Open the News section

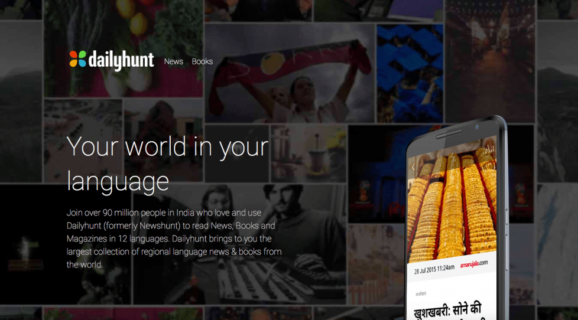pyautogui.click(x=173, y=61)
